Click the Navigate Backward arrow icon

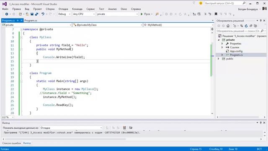[7, 14]
